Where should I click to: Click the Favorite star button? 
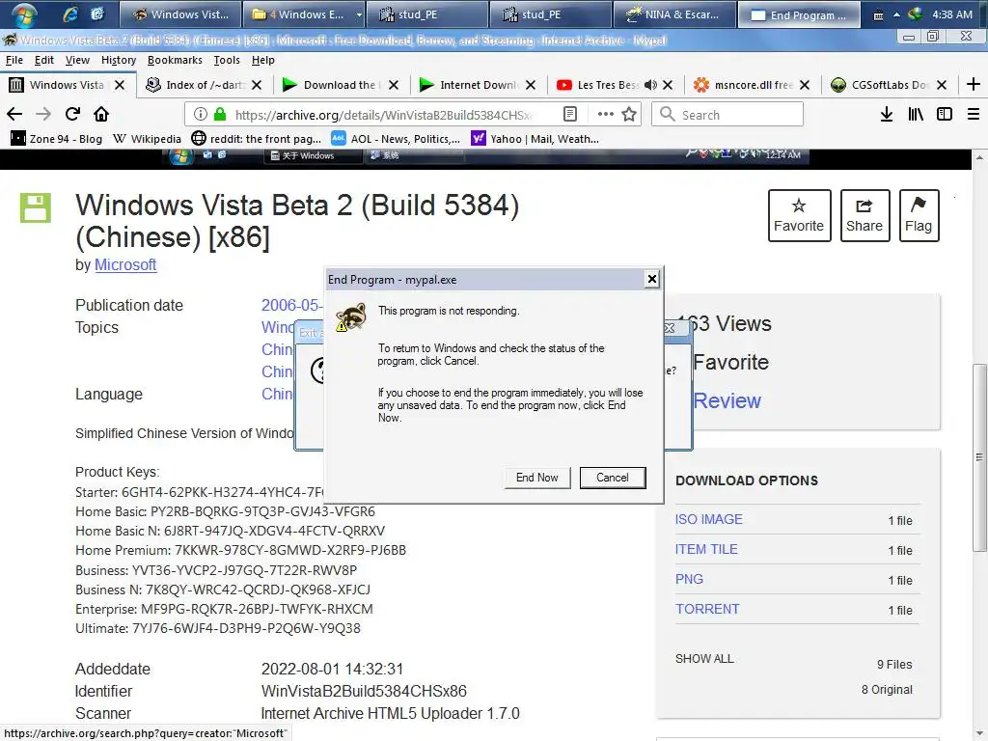pos(799,215)
